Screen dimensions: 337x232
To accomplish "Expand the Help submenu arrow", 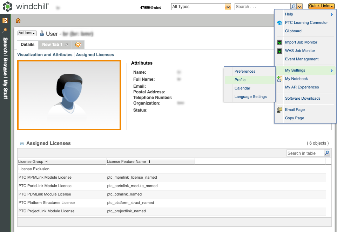I will [x=332, y=14].
